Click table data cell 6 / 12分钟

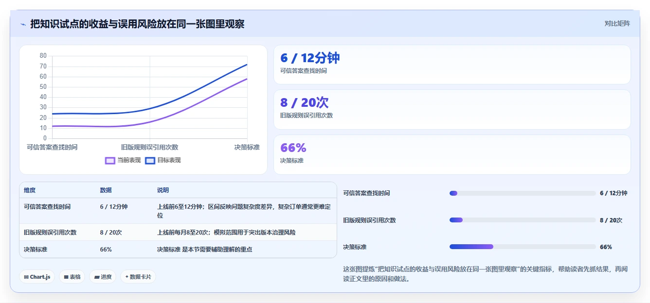pos(114,207)
